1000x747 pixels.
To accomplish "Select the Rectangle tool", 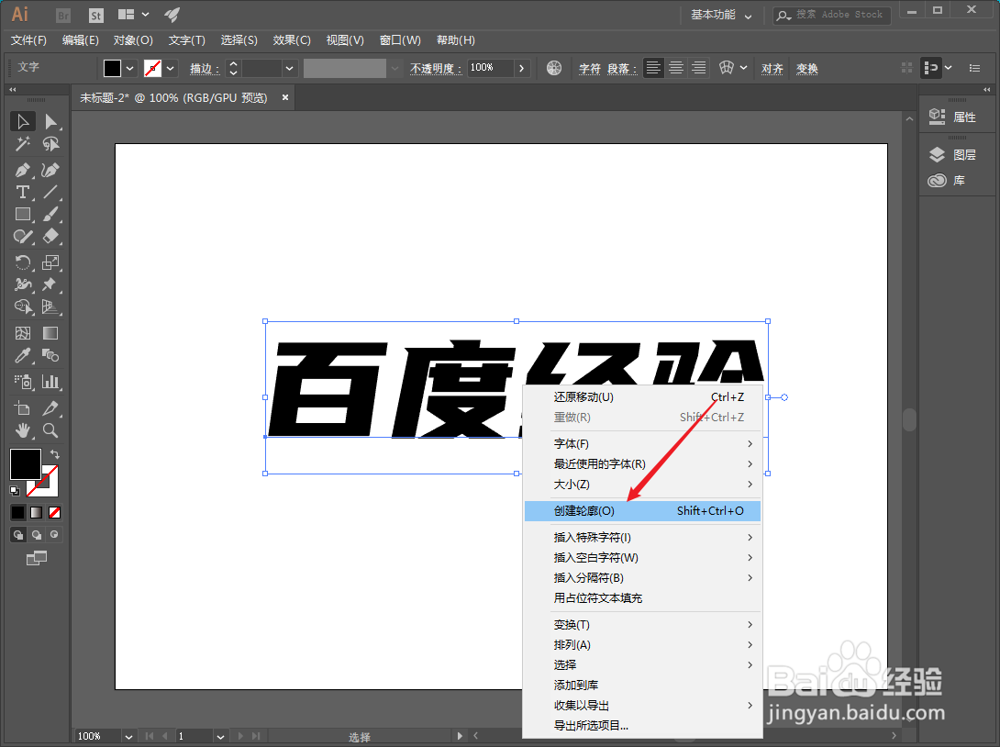I will [23, 215].
